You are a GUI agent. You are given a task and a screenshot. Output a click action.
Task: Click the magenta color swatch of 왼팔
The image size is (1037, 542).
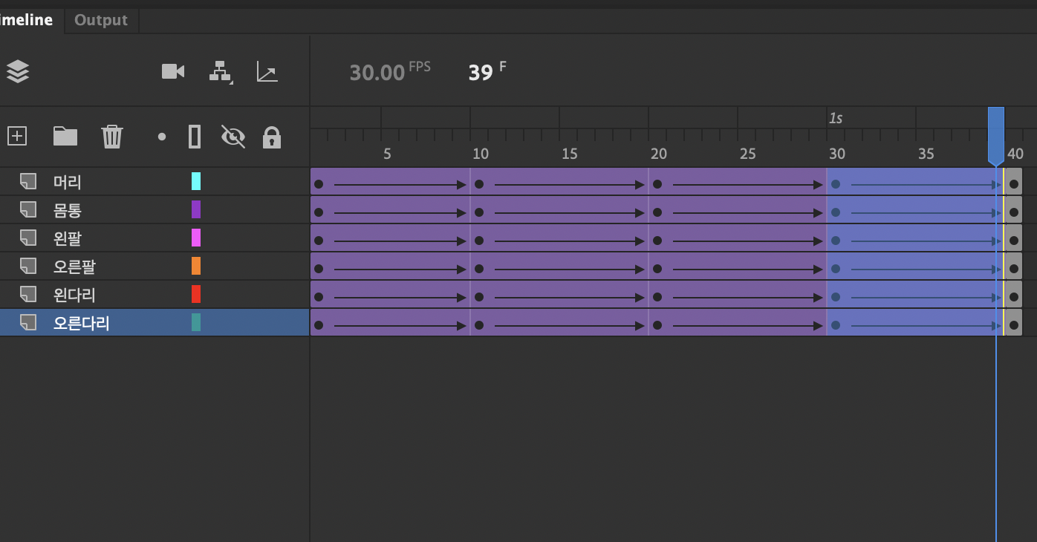(x=196, y=238)
